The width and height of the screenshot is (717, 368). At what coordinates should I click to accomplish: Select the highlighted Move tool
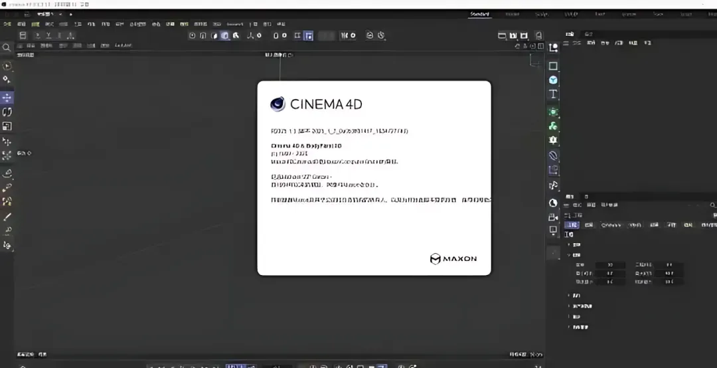[7, 98]
